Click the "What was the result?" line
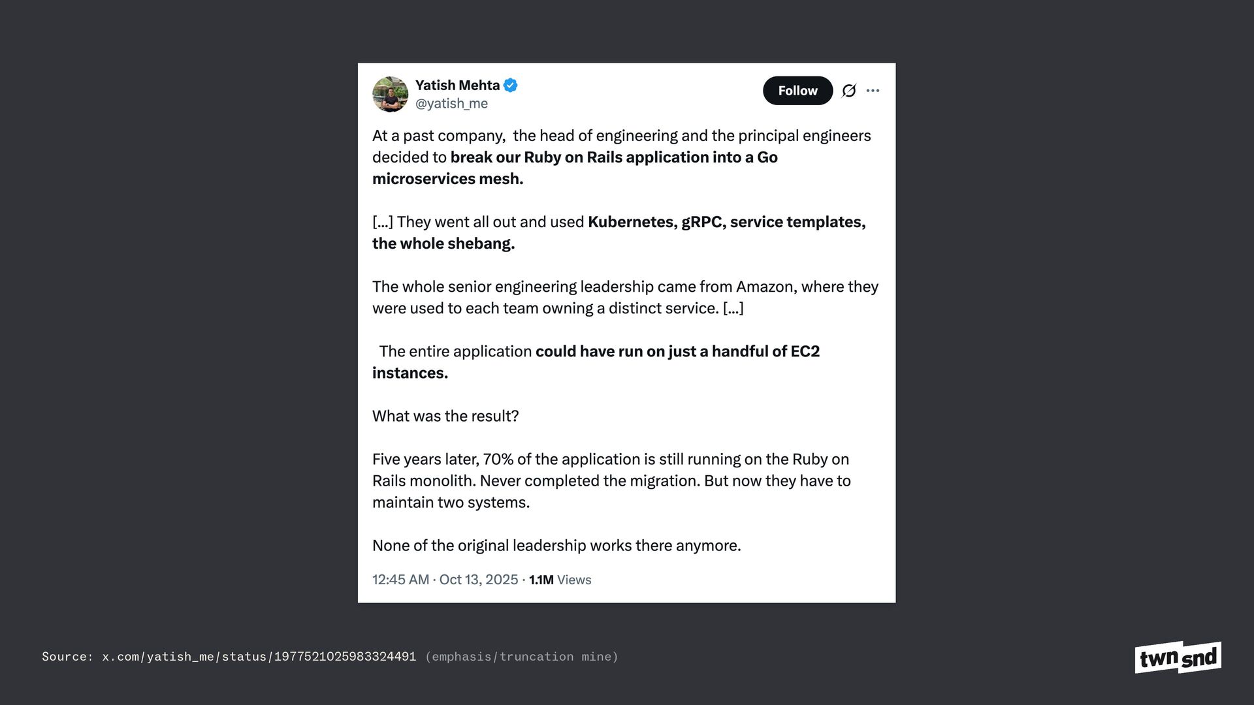The height and width of the screenshot is (705, 1254). click(445, 416)
